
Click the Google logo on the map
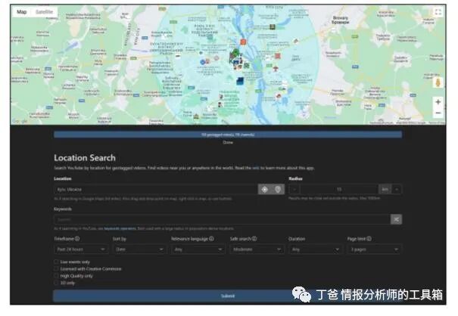(20, 121)
